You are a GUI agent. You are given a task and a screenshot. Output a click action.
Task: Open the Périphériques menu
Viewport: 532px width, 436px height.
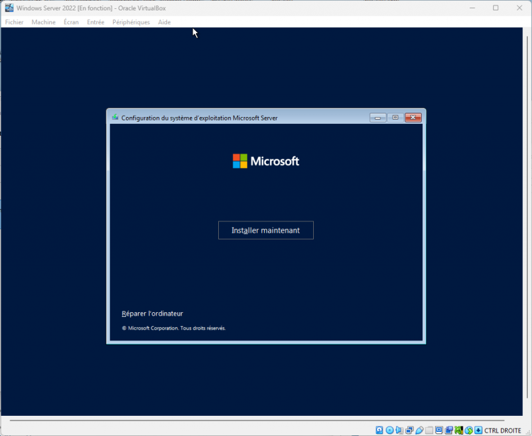coord(131,22)
